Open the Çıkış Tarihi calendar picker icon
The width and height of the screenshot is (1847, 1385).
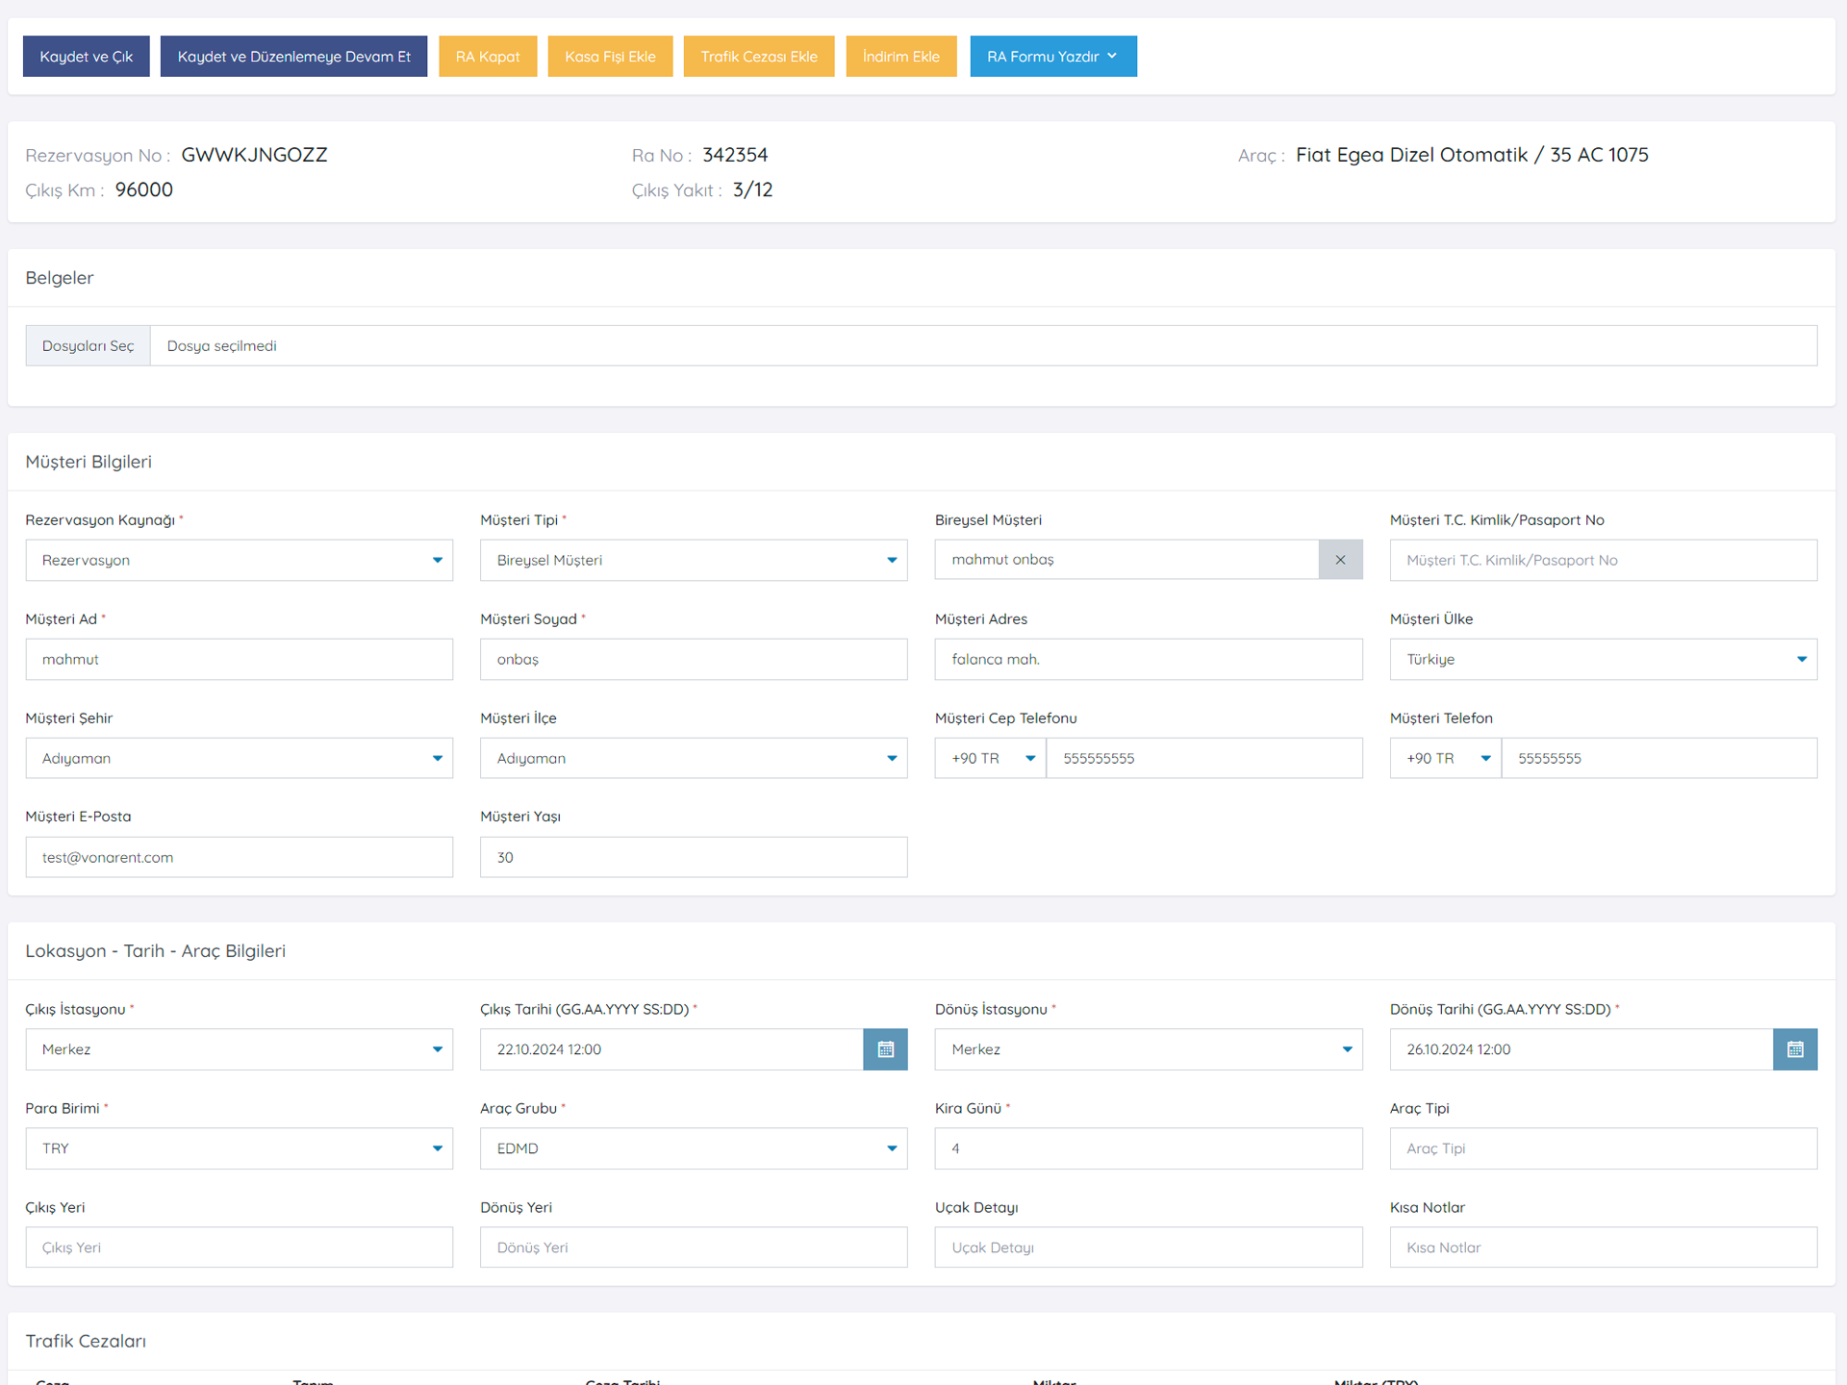(x=885, y=1049)
